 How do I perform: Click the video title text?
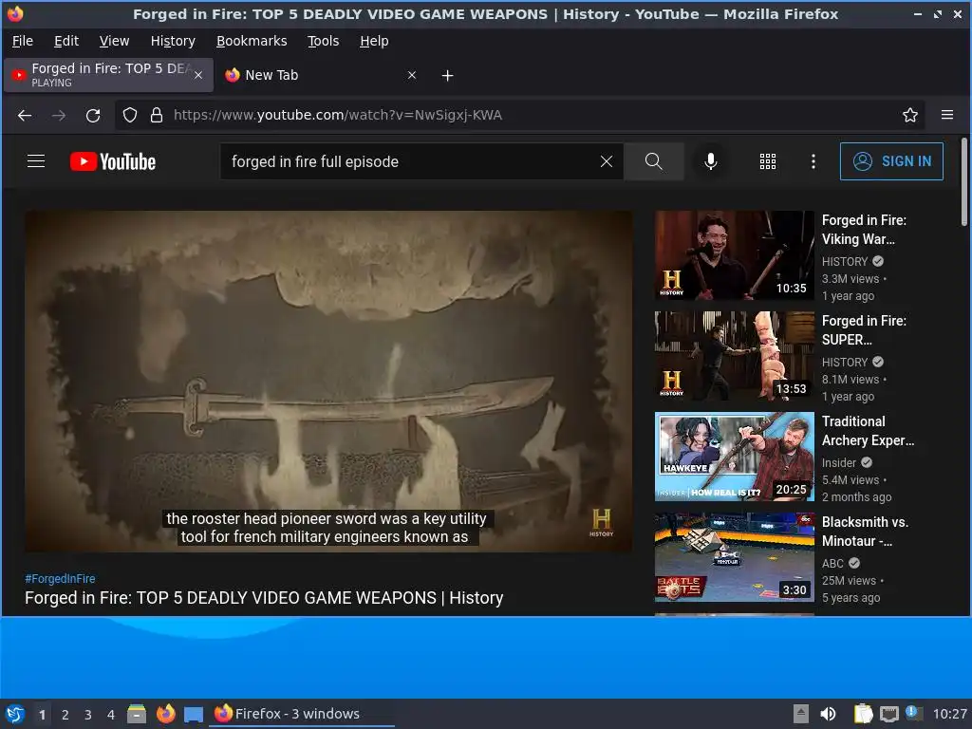pyautogui.click(x=264, y=598)
